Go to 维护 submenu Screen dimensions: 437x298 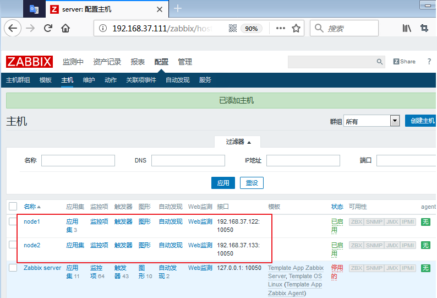(89, 80)
